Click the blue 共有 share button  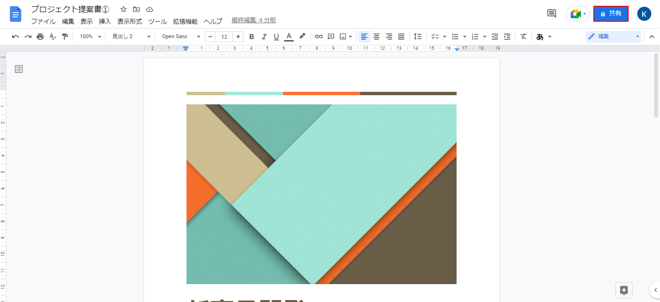[611, 14]
